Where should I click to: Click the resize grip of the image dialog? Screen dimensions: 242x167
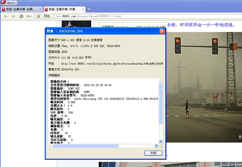point(161,146)
